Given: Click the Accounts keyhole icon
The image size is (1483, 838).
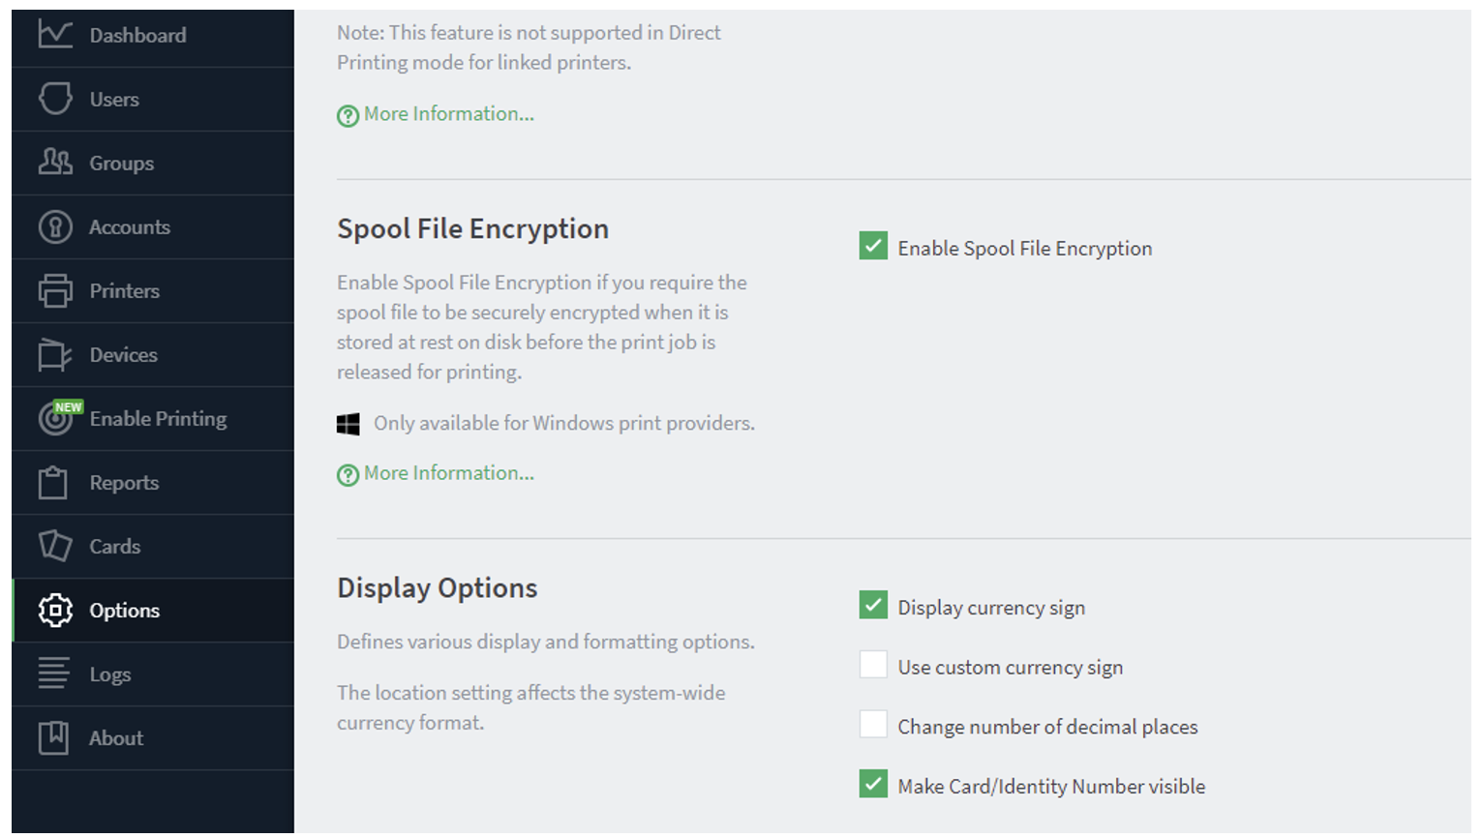Looking at the screenshot, I should [x=55, y=226].
